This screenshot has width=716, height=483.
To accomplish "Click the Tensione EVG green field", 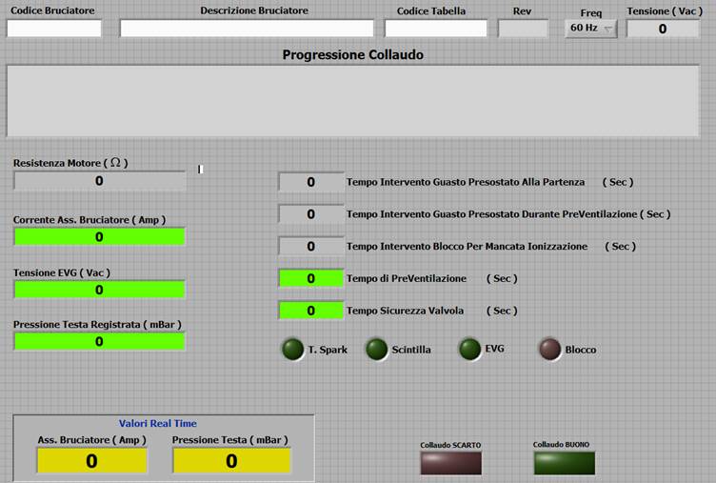I will click(x=99, y=290).
